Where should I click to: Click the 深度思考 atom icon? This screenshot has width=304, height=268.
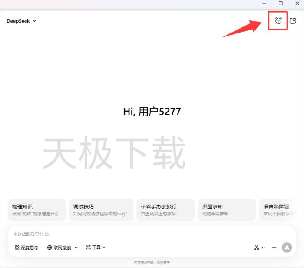(x=17, y=248)
